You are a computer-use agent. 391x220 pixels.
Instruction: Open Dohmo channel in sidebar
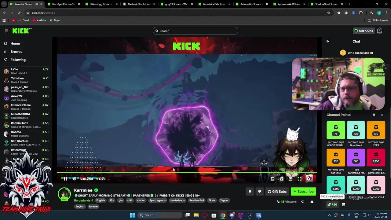pyautogui.click(x=26, y=134)
